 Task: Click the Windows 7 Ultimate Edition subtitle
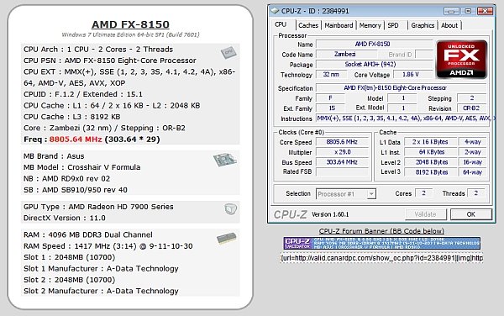(130, 34)
